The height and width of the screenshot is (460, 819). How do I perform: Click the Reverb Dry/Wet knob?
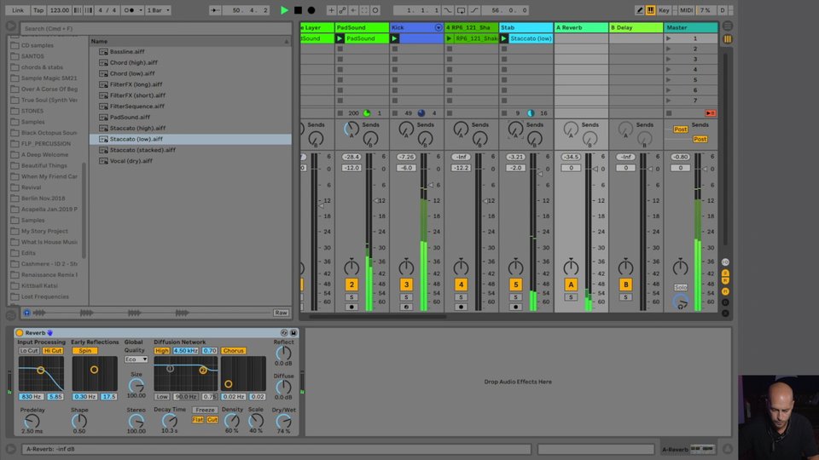[283, 422]
